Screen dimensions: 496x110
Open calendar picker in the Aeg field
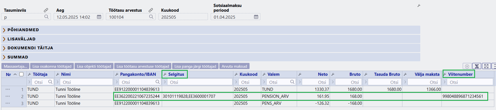[x=99, y=17]
